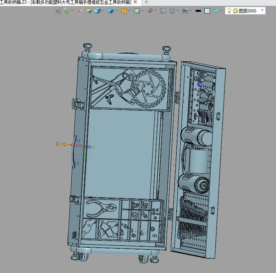Open dropdown beside the zoom window icon
Viewport: 276px width, 273px height.
(x=142, y=11)
